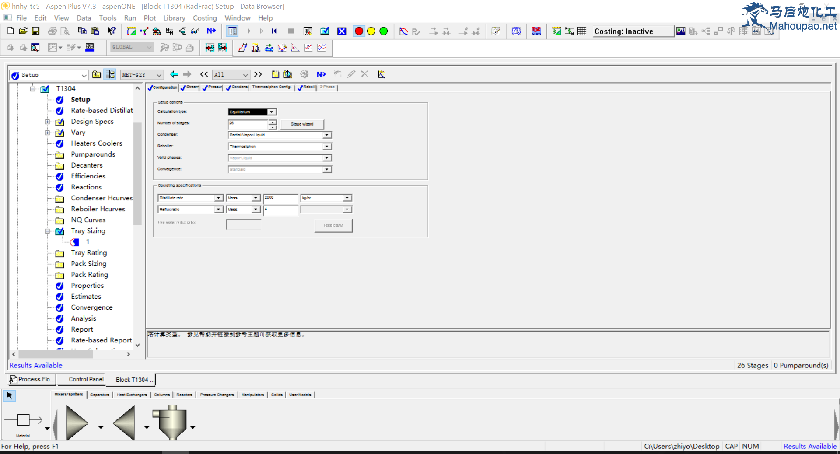Click the TDE NIST icon
The image size is (840, 454).
(536, 31)
